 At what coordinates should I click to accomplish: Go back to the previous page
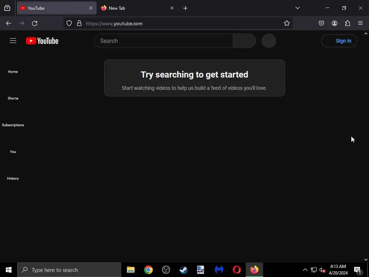tap(9, 23)
